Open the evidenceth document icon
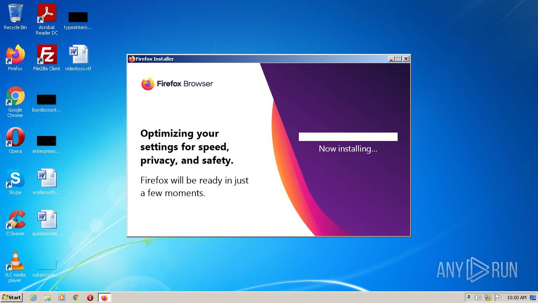This screenshot has width=538, height=303. (x=47, y=181)
